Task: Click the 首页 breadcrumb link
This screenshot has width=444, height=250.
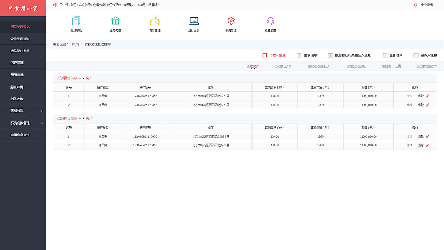Action: coord(76,44)
